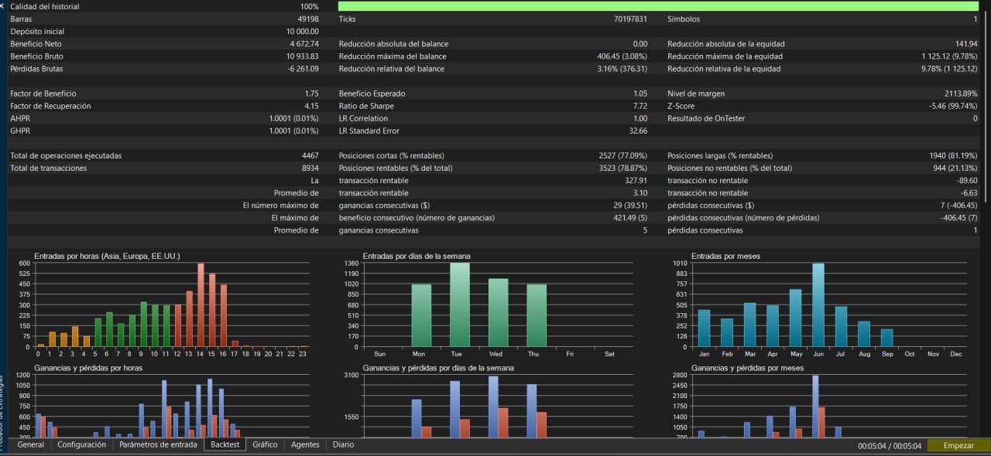The image size is (991, 456).
Task: Switch to the Configuración tab
Action: [x=82, y=445]
